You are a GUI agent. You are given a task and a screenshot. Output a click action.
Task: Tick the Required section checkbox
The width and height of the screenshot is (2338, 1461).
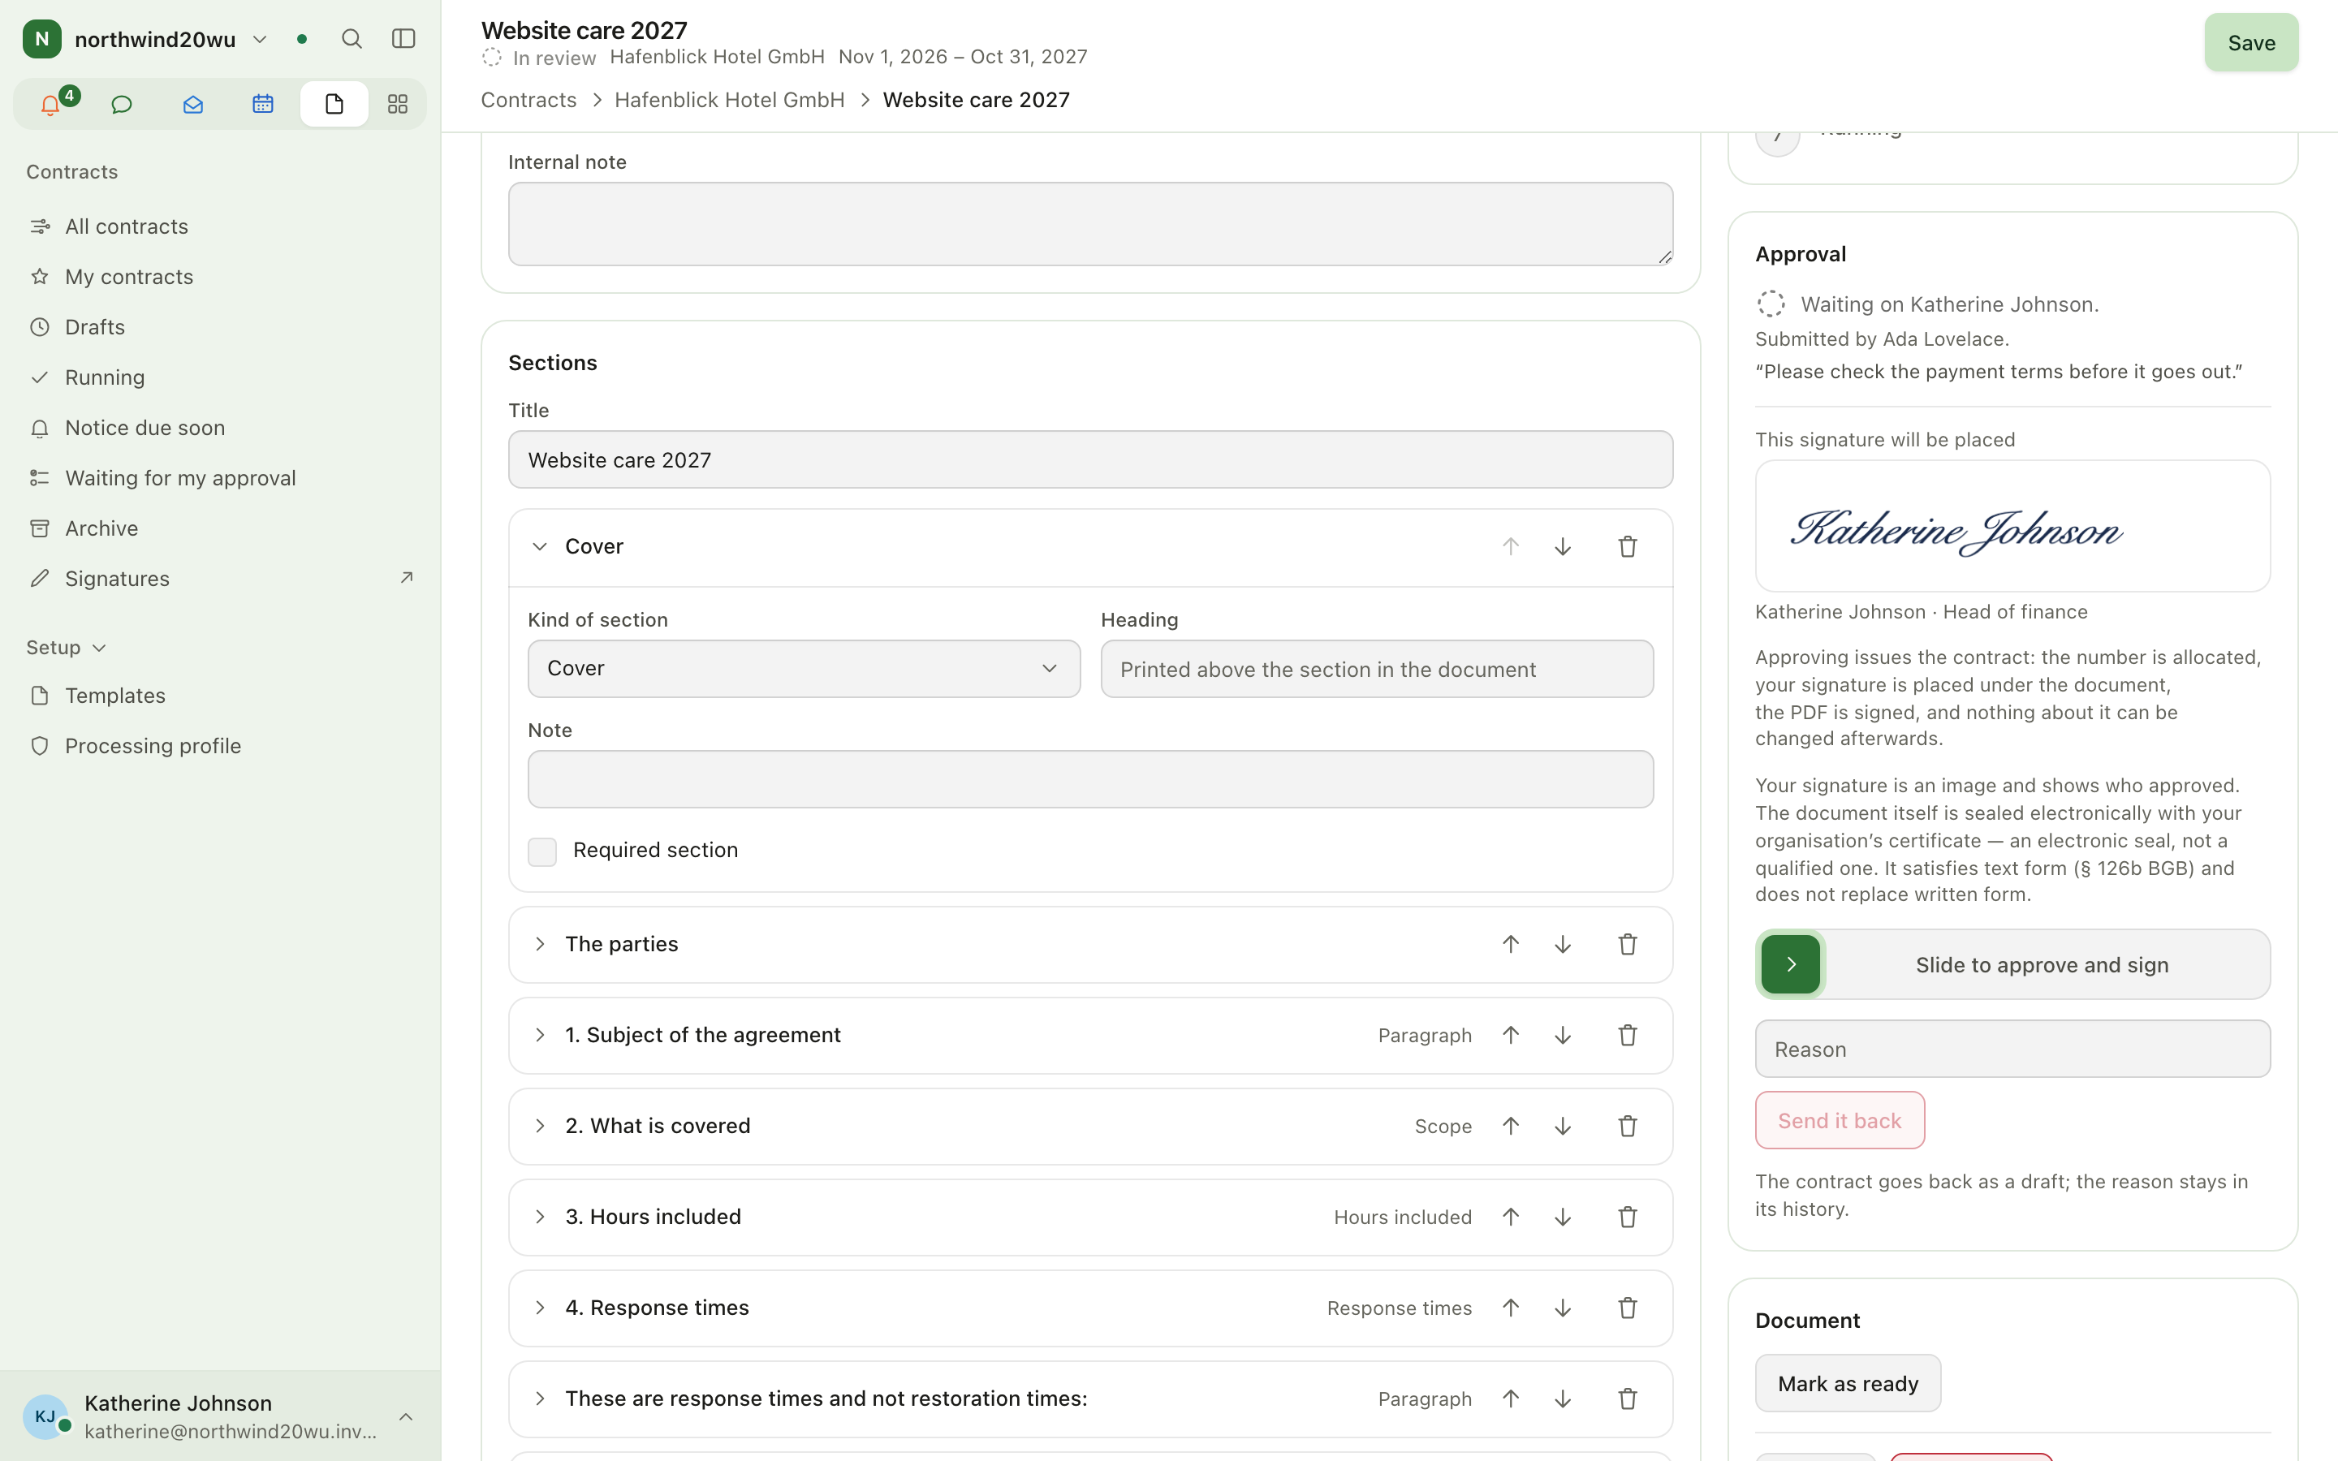(x=542, y=851)
